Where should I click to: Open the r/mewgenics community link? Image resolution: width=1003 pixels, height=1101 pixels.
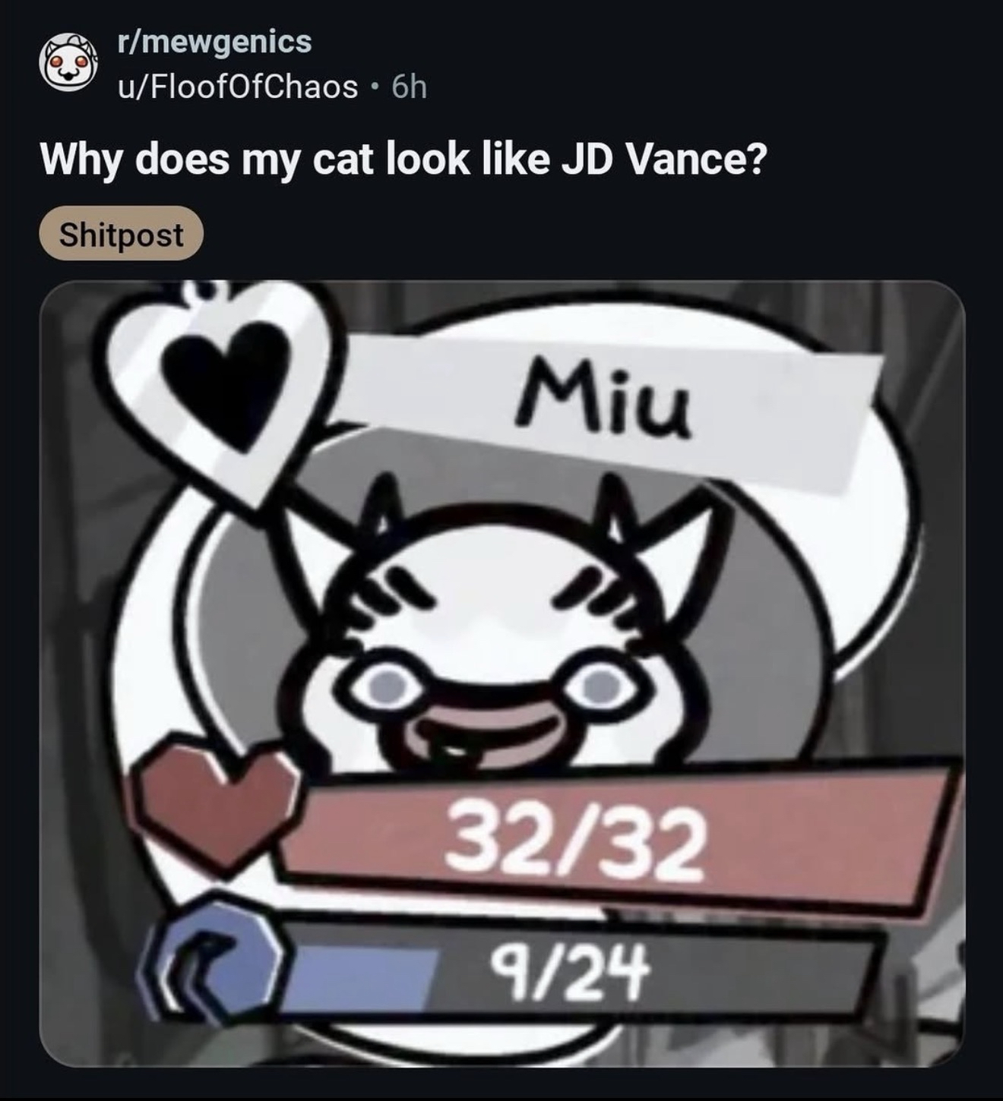[x=214, y=41]
